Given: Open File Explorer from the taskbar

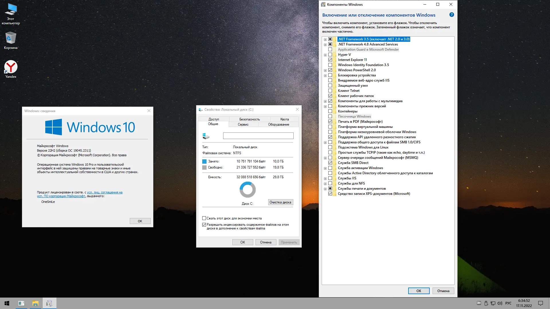Looking at the screenshot, I should 35,303.
